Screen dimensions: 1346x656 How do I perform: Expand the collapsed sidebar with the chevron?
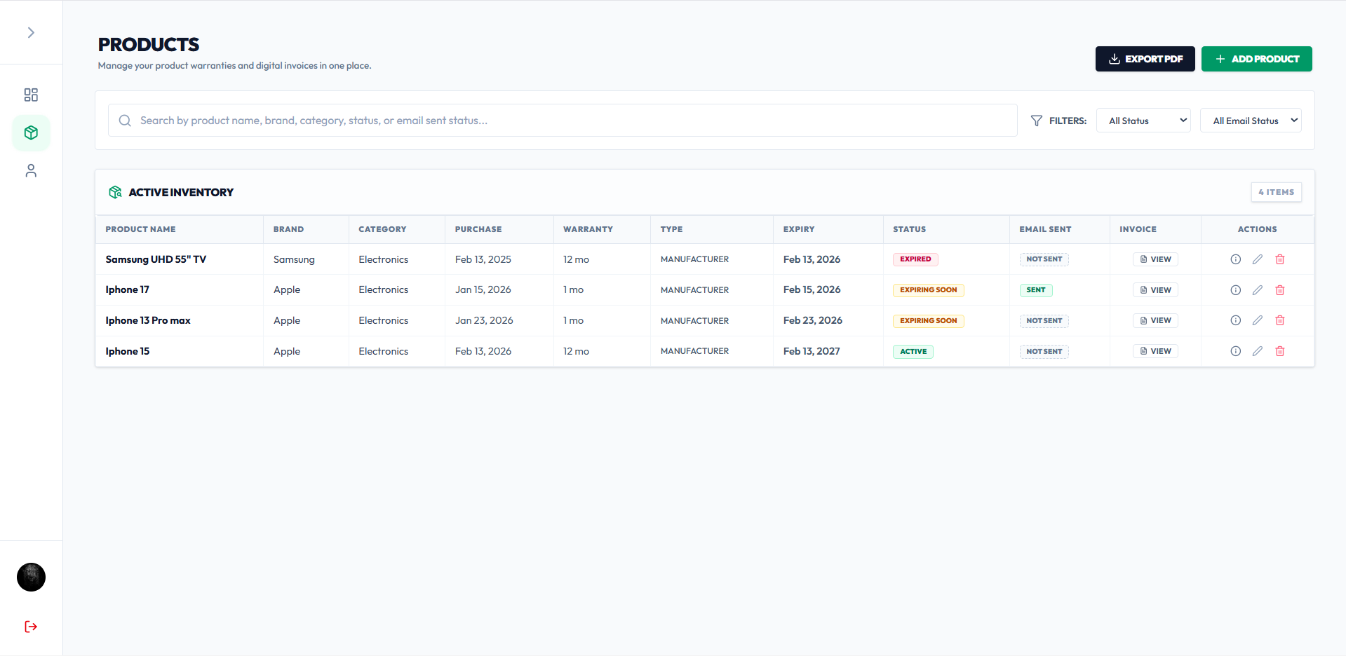(31, 32)
